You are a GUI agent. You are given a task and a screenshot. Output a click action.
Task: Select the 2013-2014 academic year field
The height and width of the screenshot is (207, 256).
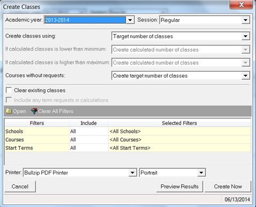[85, 20]
